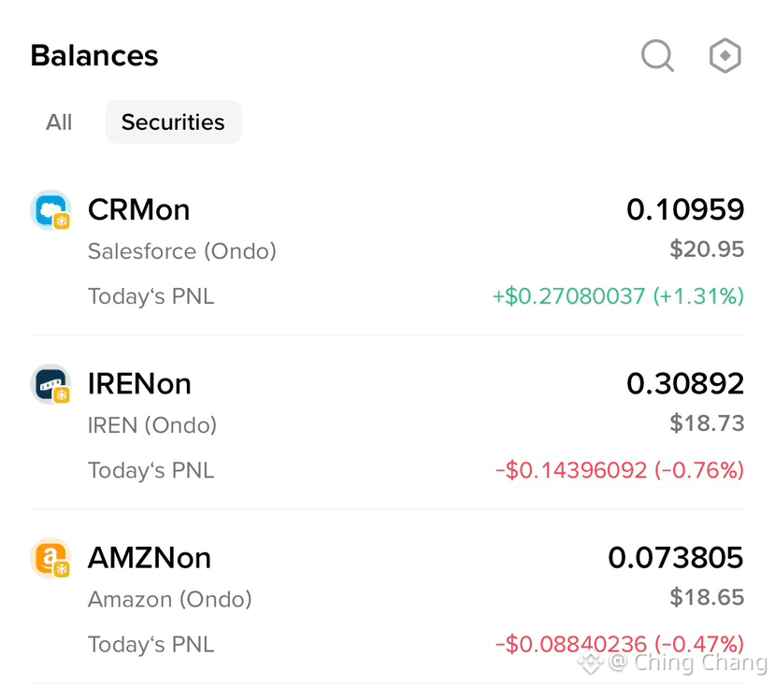
Task: Click IRENon balance 0.30892
Action: pyautogui.click(x=685, y=383)
